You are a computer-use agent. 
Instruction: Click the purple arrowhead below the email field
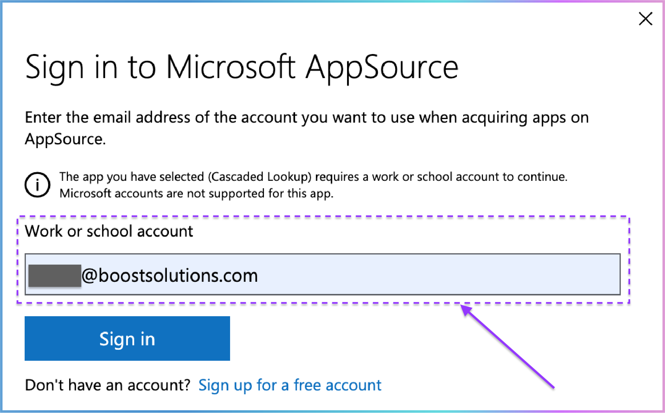coord(467,310)
